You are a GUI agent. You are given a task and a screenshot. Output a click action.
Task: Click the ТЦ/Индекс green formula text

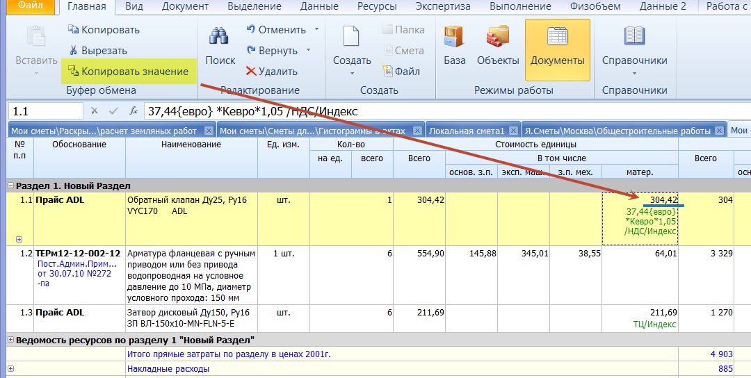[x=655, y=324]
